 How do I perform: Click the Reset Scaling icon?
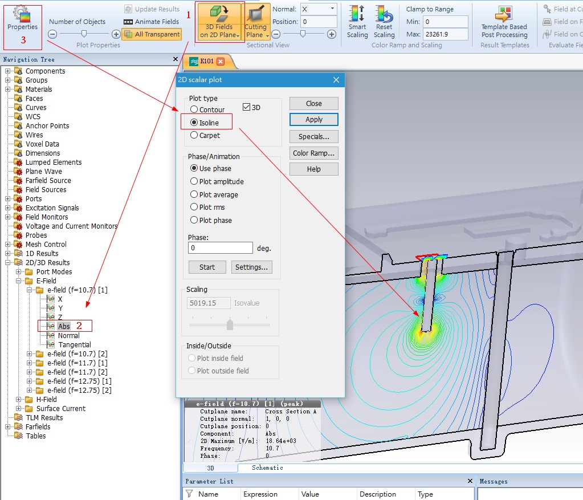point(384,22)
